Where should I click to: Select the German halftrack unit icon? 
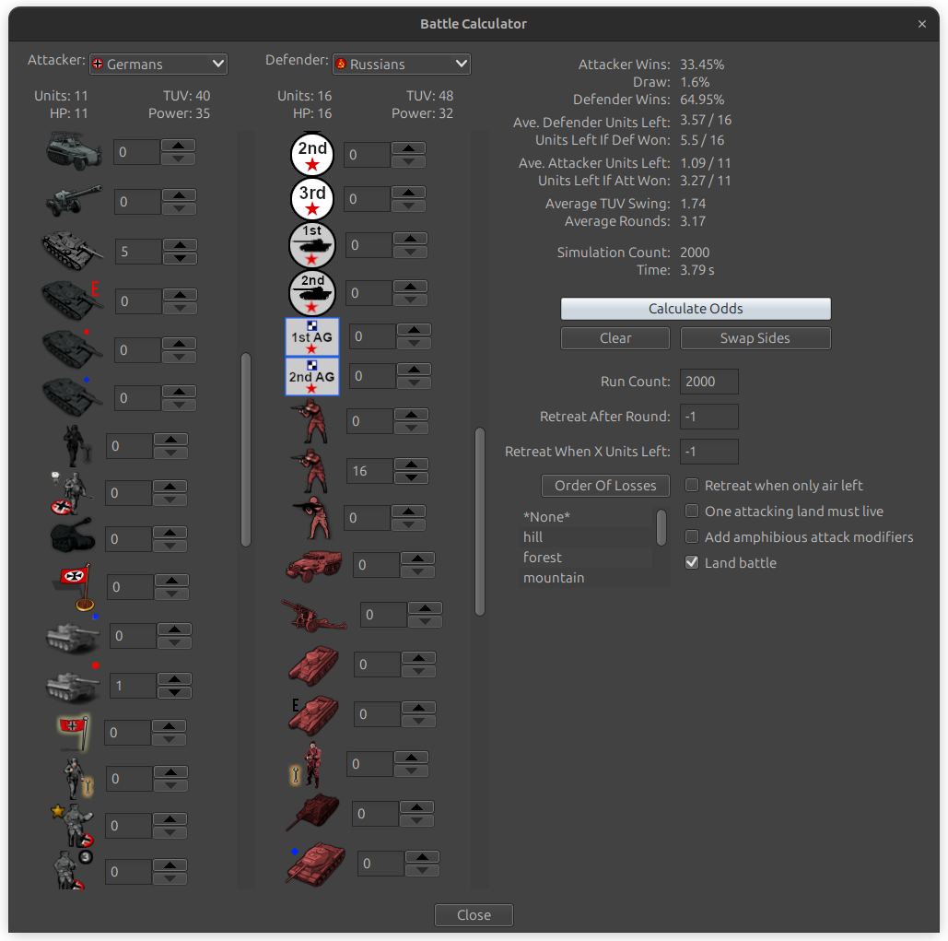(x=74, y=151)
